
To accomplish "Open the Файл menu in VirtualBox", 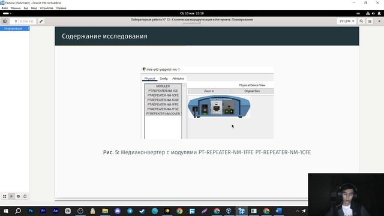I will pos(5,8).
